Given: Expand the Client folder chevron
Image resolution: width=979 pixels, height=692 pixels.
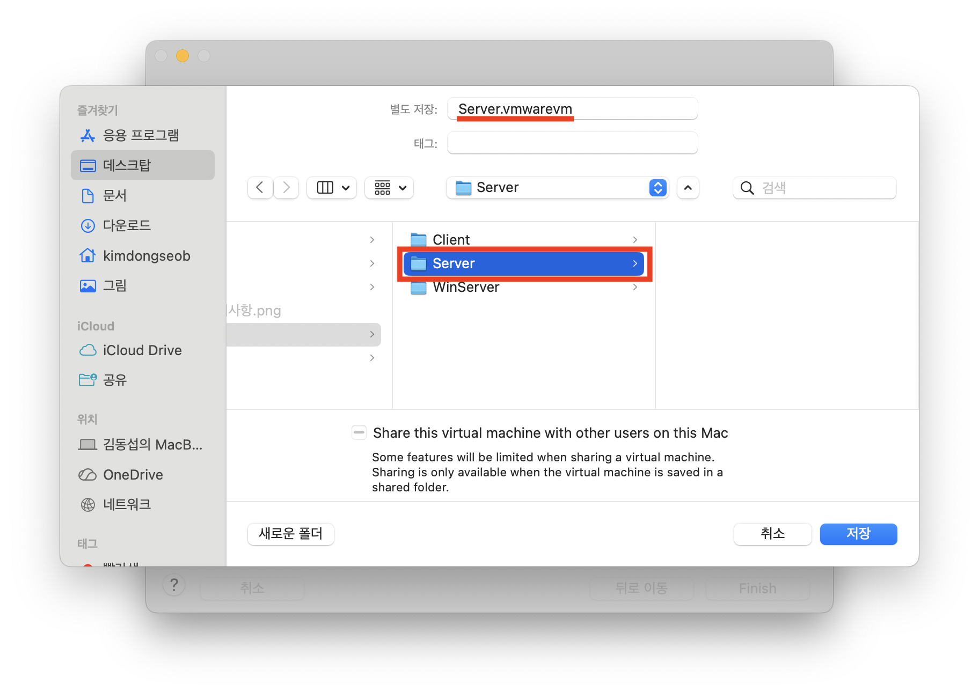Looking at the screenshot, I should point(635,240).
